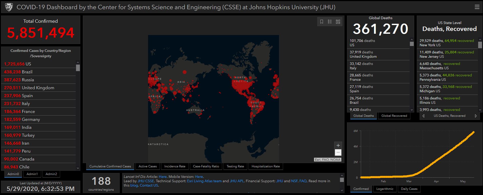Switch chart to Logarithmic tab
The width and height of the screenshot is (483, 195).
click(x=385, y=189)
